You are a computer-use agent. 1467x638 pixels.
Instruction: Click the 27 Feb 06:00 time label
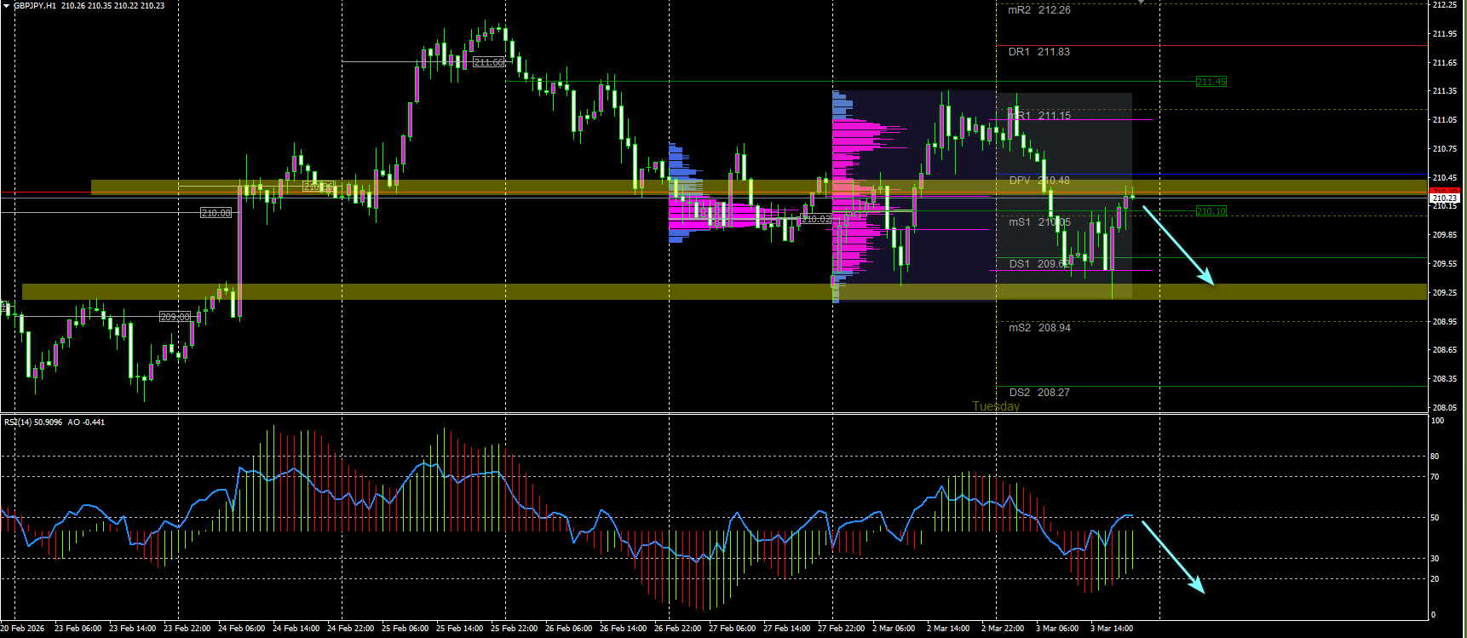tap(732, 629)
